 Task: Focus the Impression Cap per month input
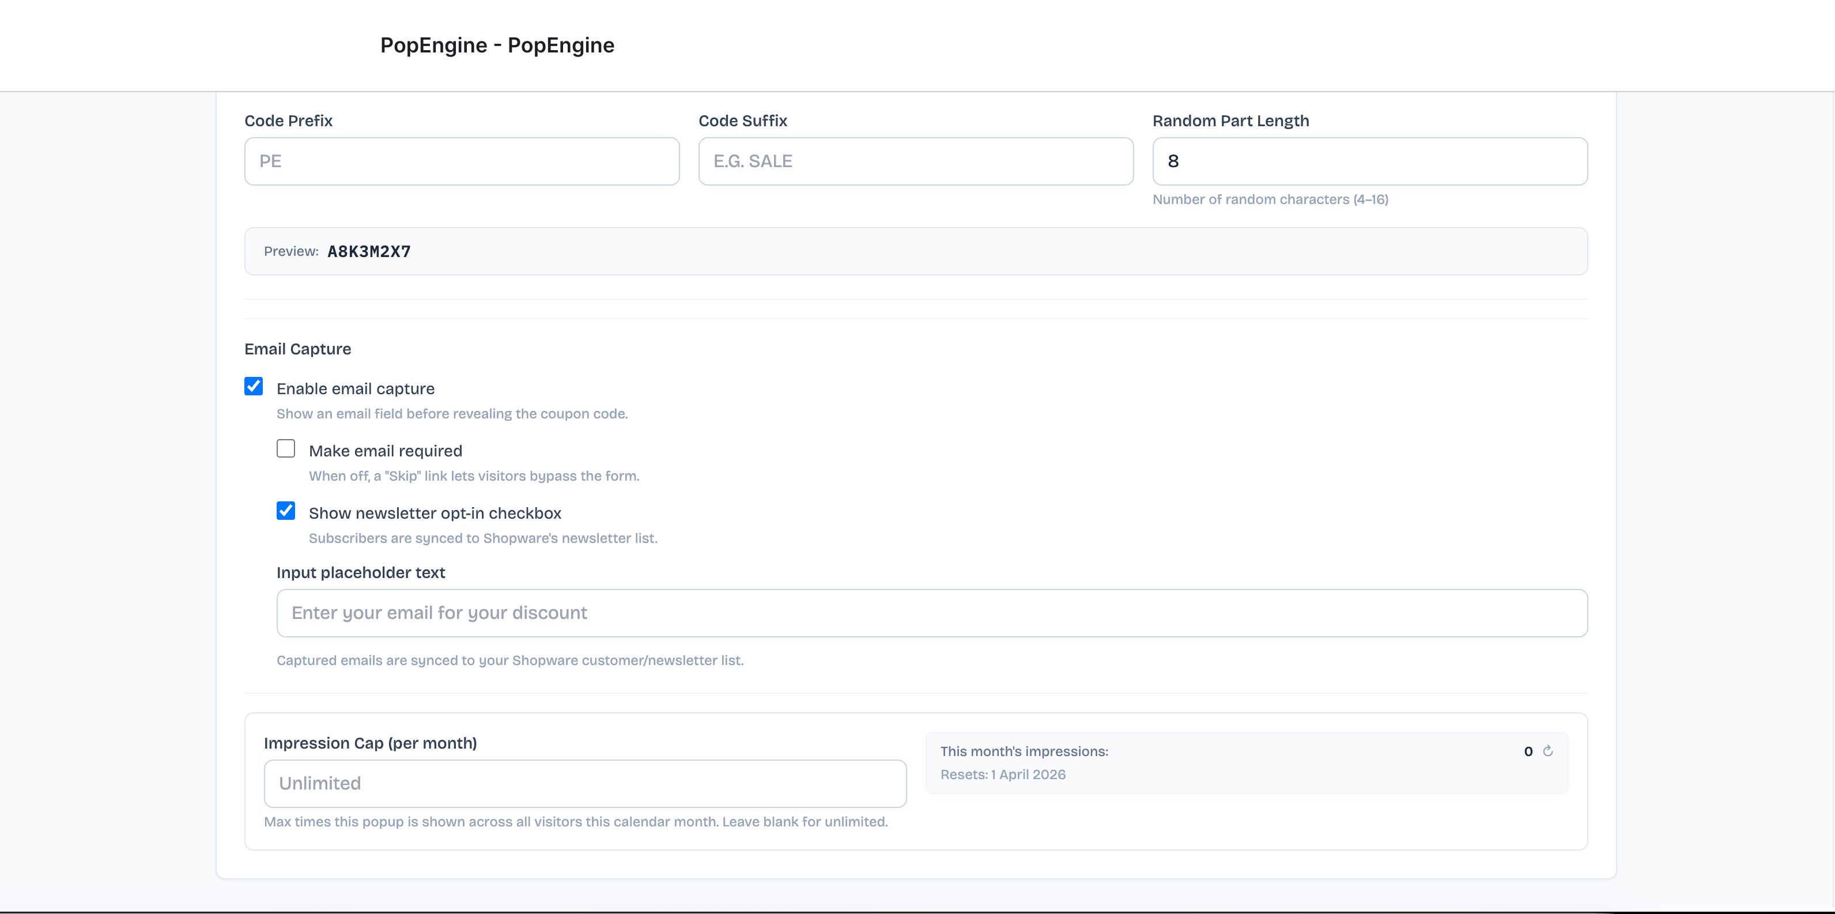[x=584, y=784]
